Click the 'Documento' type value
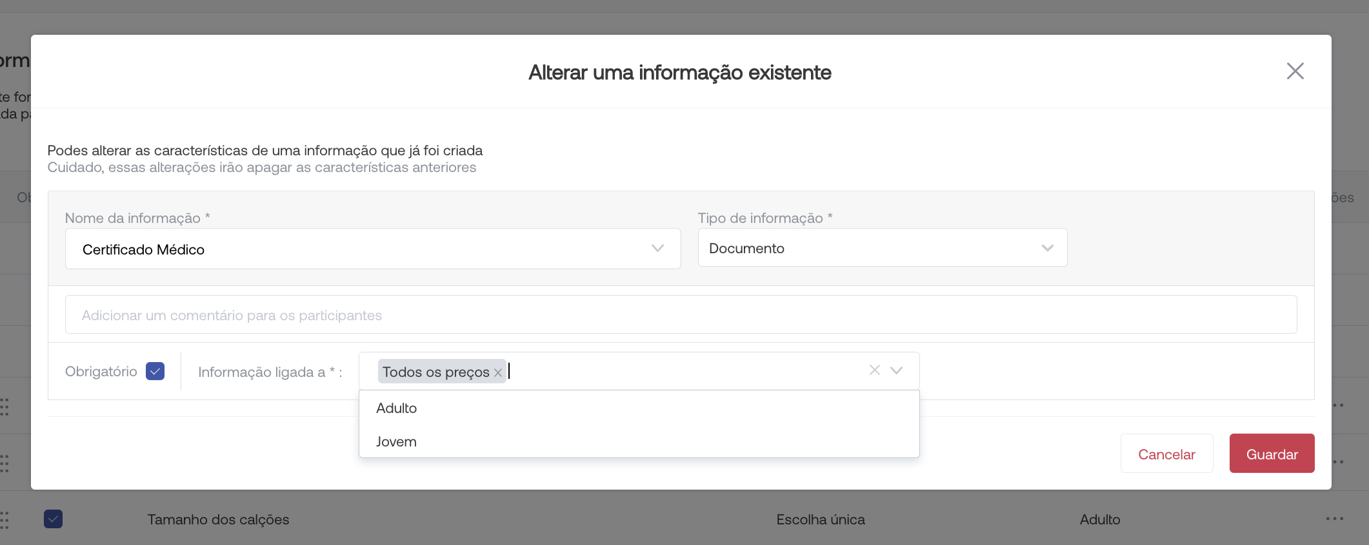Screen dimensions: 1369x545 [746, 249]
